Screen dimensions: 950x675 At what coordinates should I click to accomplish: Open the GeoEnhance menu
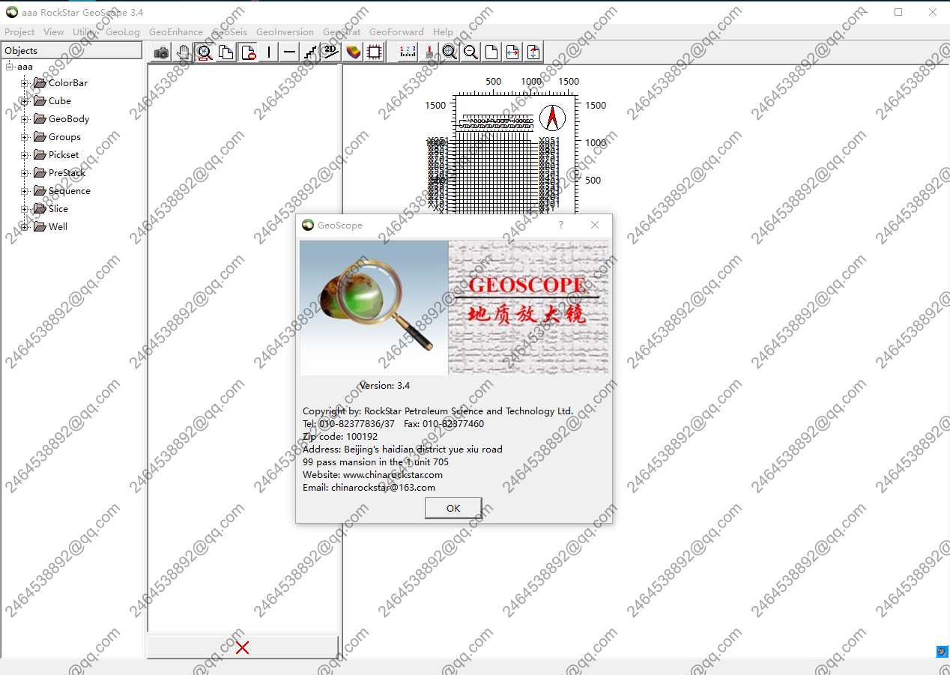pos(176,31)
